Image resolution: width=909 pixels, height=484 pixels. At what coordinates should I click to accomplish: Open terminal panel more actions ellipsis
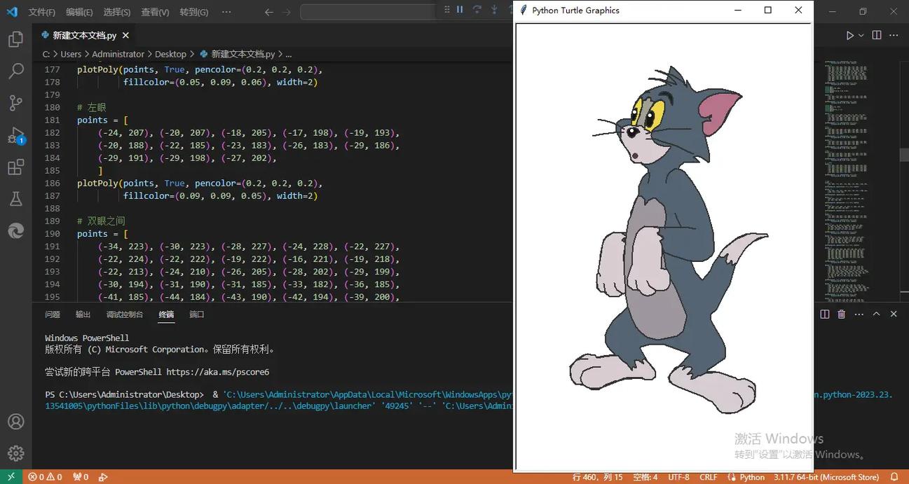pos(859,314)
